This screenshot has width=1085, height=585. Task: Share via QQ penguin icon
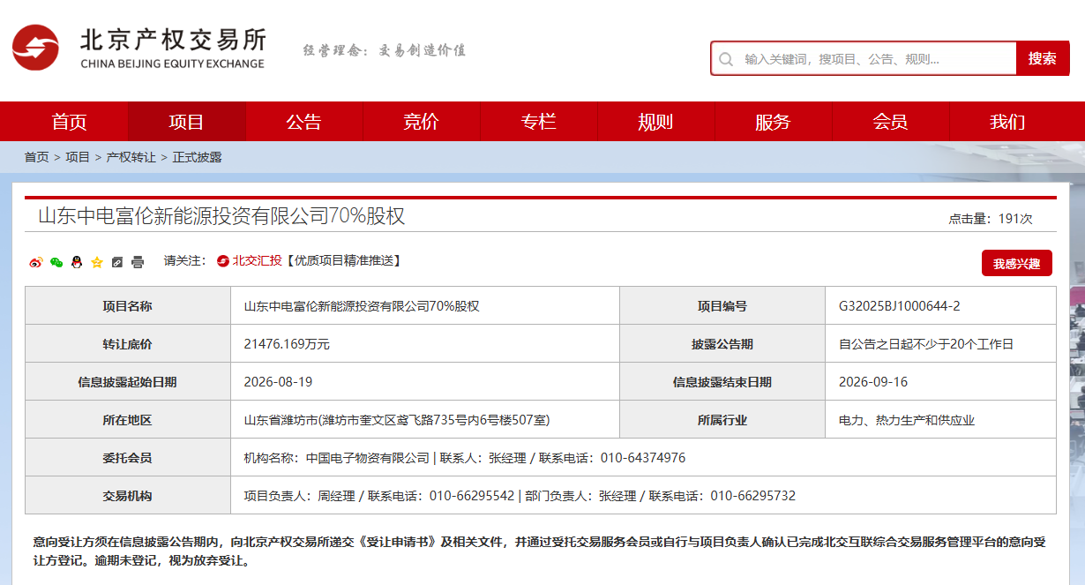point(77,262)
